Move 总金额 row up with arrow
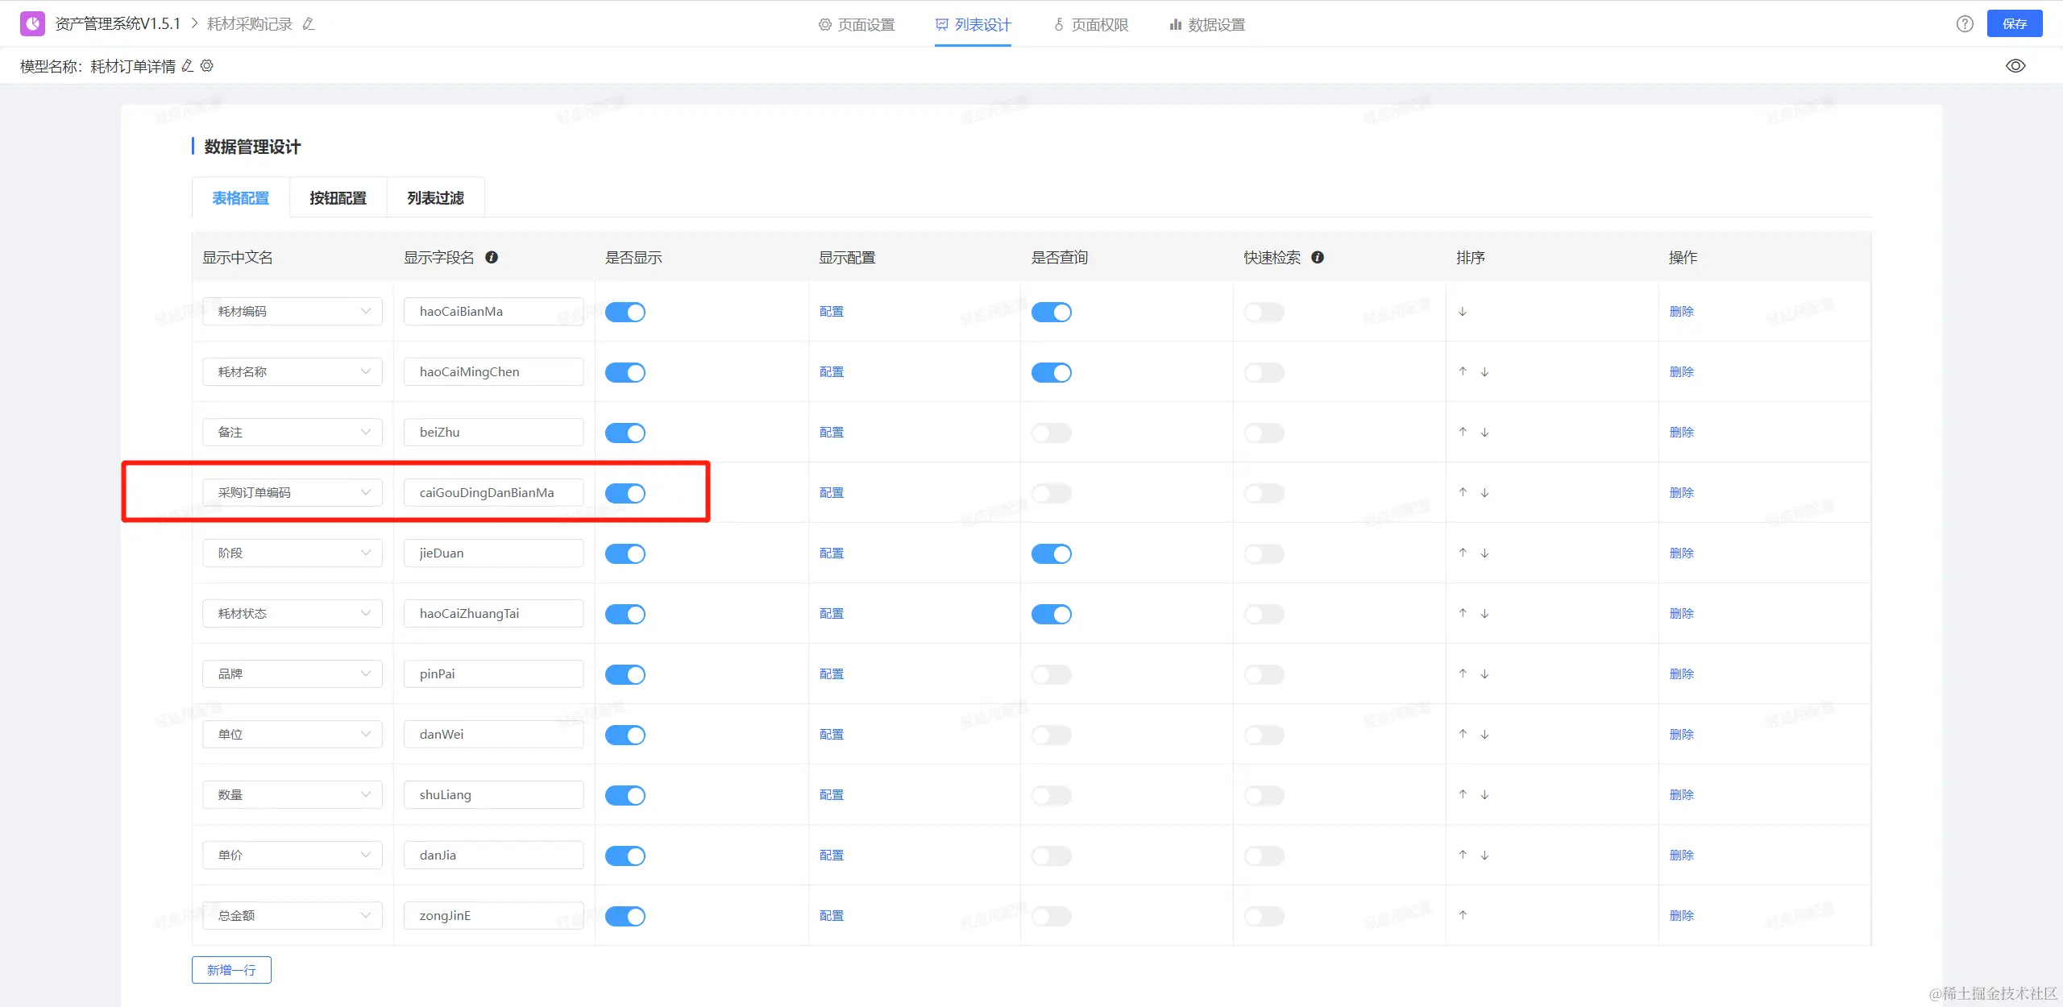The height and width of the screenshot is (1007, 2063). [x=1463, y=915]
